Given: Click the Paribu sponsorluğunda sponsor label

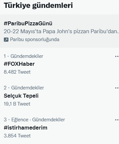Looking at the screenshot, I should click(35, 39).
